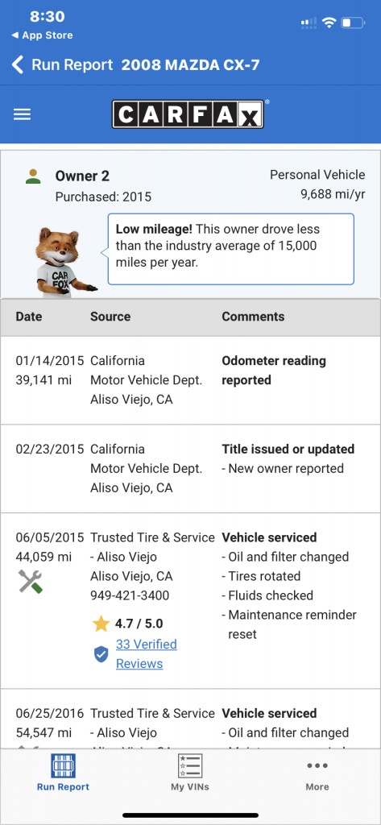381x825 pixels.
Task: Select the Run Report bottom tab
Action: pyautogui.click(x=63, y=773)
